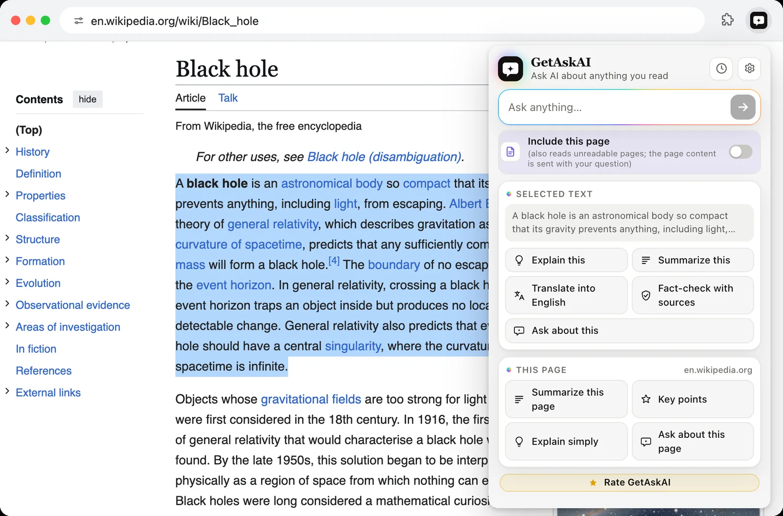Screen dimensions: 783x516
Task: Follow the event horizon link
Action: click(x=233, y=285)
